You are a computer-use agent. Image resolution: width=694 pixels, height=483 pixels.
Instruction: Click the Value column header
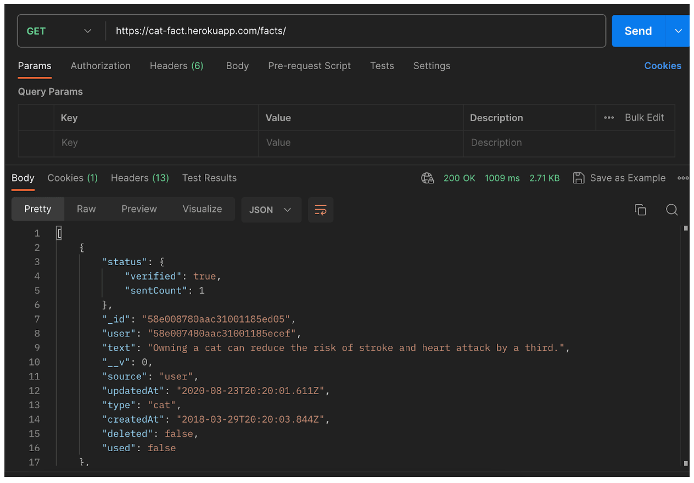point(278,117)
